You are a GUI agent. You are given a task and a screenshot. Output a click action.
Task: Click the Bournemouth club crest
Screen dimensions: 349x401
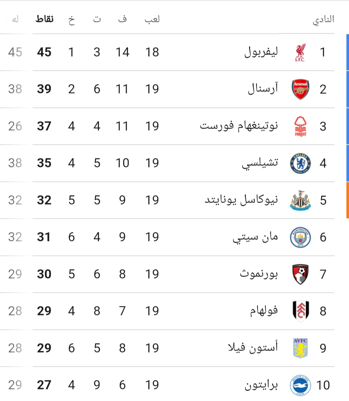[x=301, y=274]
